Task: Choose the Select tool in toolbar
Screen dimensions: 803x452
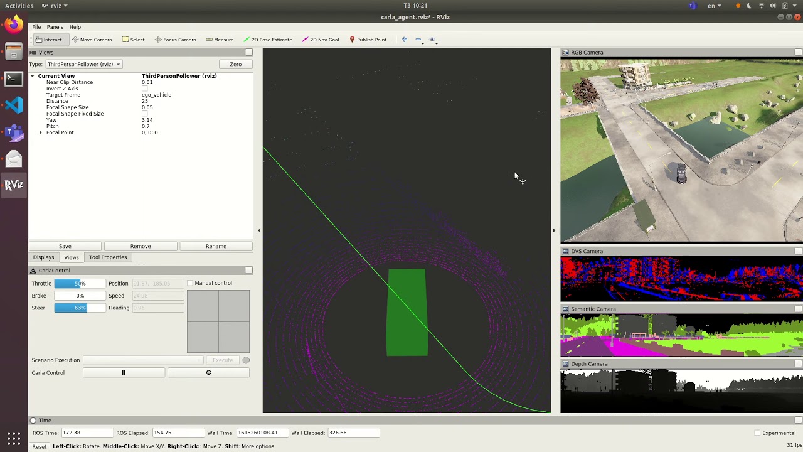Action: coord(133,40)
